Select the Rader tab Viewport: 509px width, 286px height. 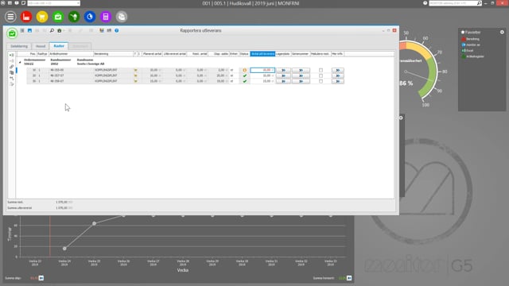coord(59,46)
